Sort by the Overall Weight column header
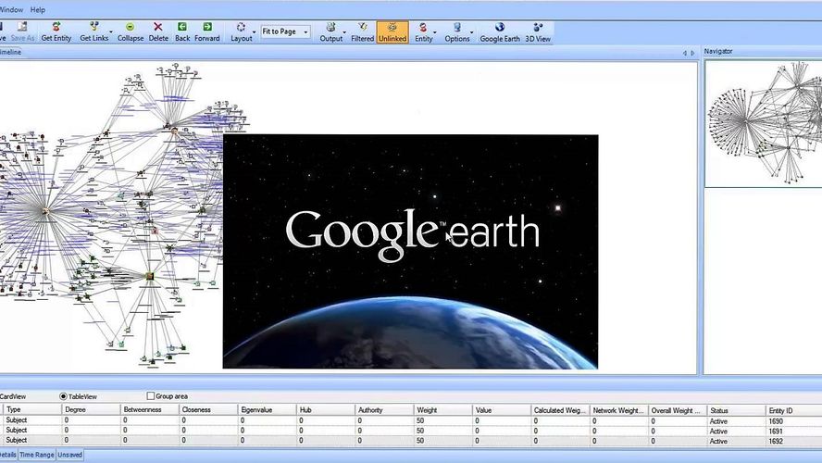 [x=679, y=410]
